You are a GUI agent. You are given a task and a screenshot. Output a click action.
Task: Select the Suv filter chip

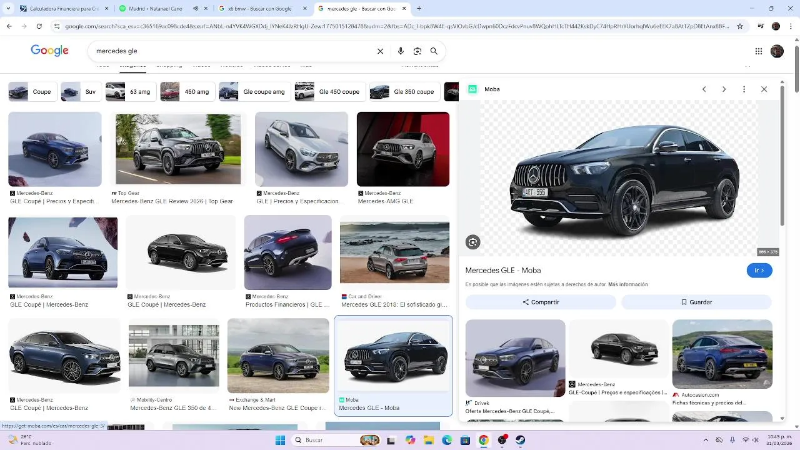81,92
